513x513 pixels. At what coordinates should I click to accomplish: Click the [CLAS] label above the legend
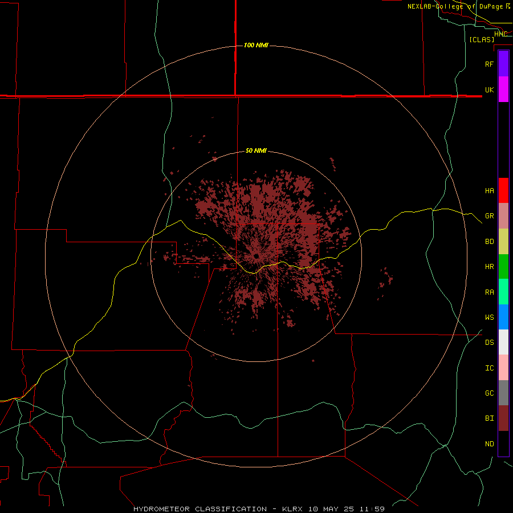click(x=481, y=39)
